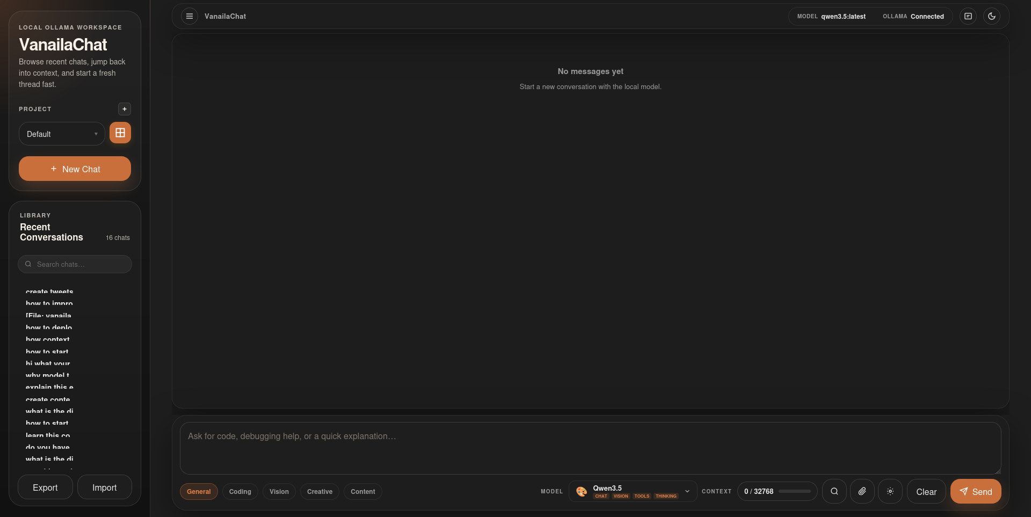Choose the Content mode tab
1031x517 pixels.
(363, 491)
